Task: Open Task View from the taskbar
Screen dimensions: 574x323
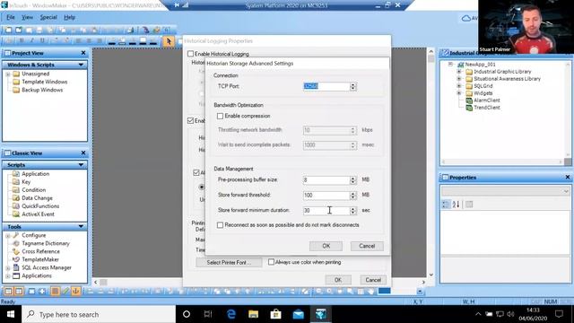Action: [208, 314]
